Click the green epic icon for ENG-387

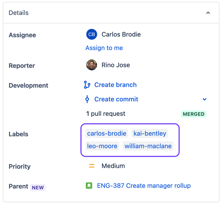coord(89,186)
